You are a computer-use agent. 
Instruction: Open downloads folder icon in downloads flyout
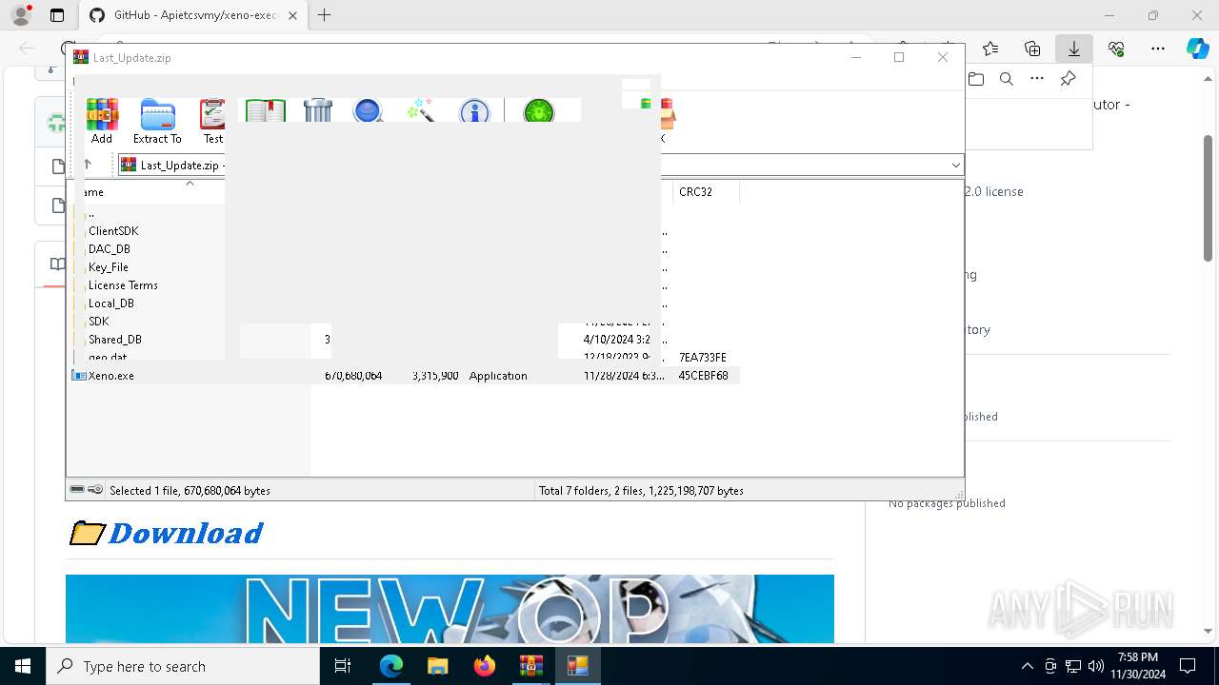pyautogui.click(x=976, y=79)
